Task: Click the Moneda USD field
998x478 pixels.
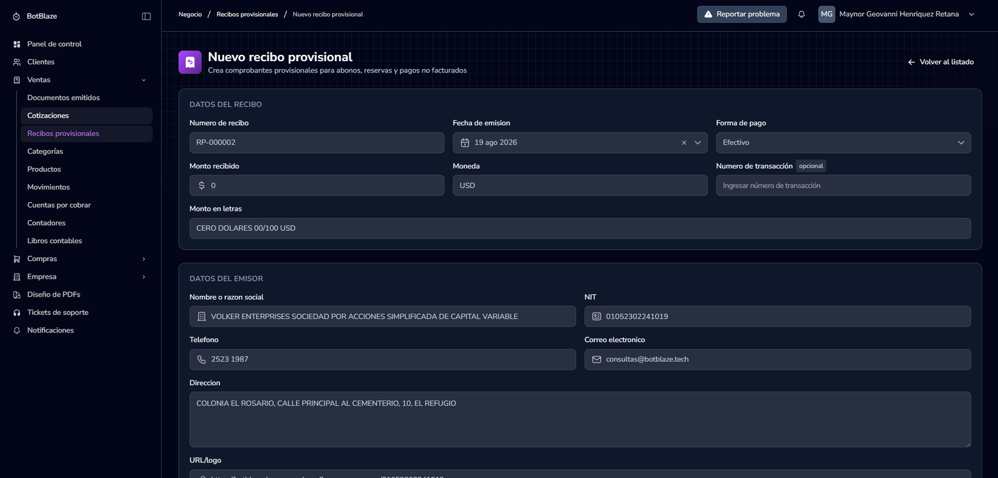Action: click(x=580, y=186)
